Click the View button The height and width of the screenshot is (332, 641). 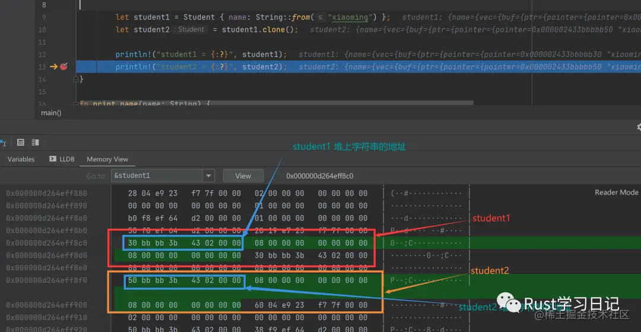[x=243, y=175]
